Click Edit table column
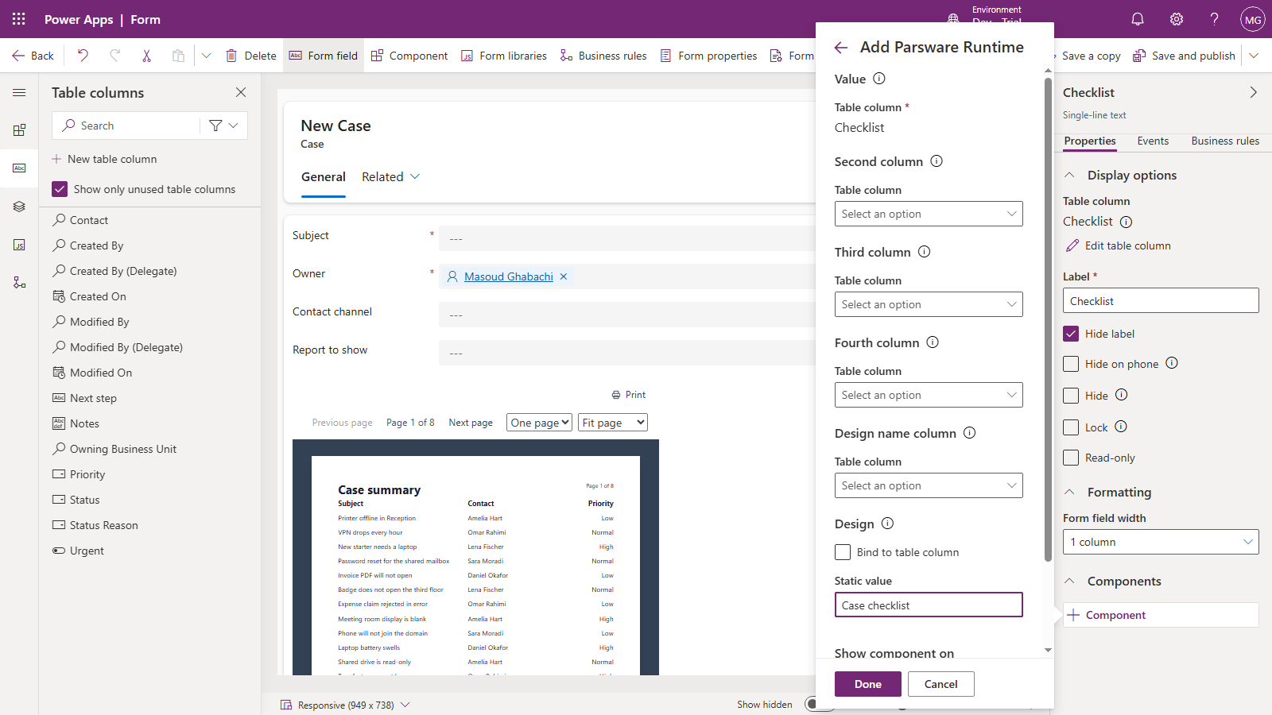 [x=1118, y=245]
